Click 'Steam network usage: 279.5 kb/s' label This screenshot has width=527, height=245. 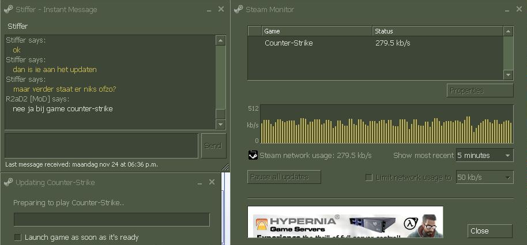pyautogui.click(x=315, y=155)
